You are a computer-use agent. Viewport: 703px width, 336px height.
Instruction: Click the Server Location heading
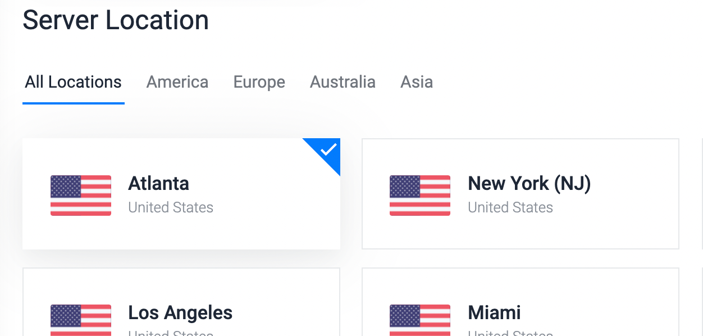click(116, 20)
